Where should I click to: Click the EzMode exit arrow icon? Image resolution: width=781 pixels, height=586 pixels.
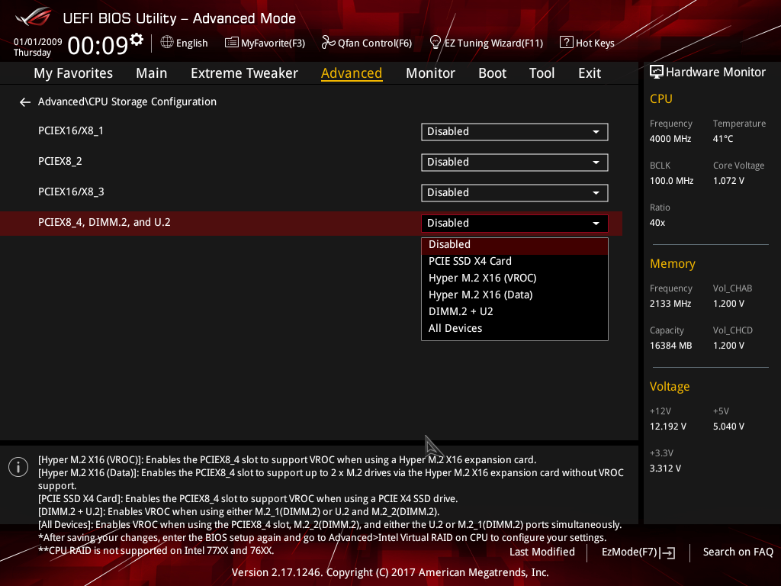coord(667,552)
